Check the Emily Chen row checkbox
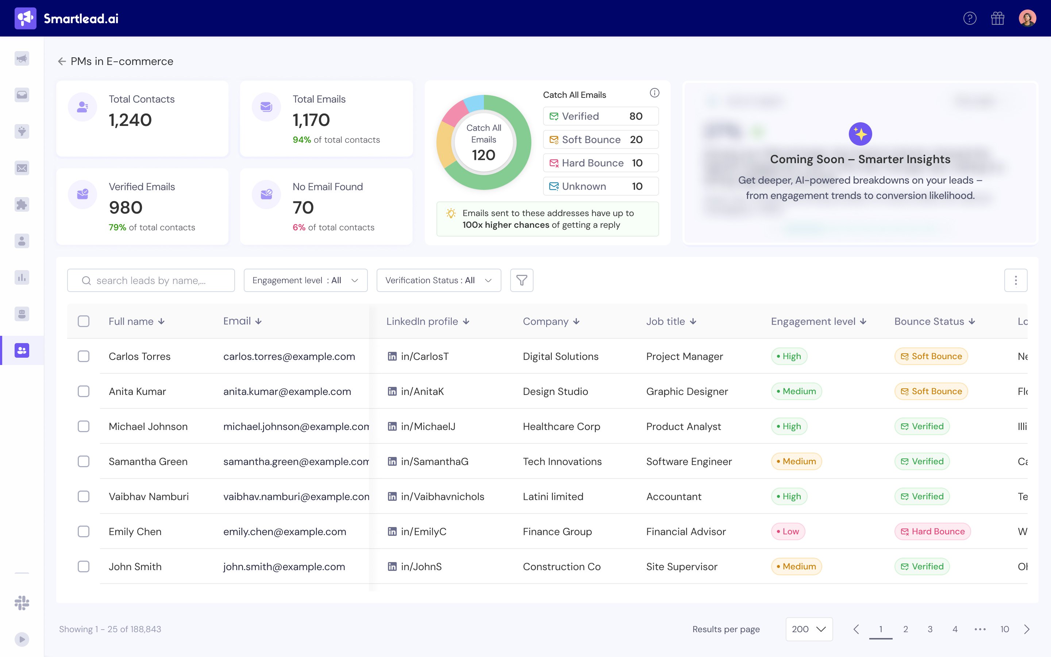 click(x=83, y=531)
